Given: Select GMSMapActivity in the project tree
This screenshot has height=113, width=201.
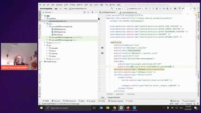Looking at the screenshot, I should tap(60, 29).
